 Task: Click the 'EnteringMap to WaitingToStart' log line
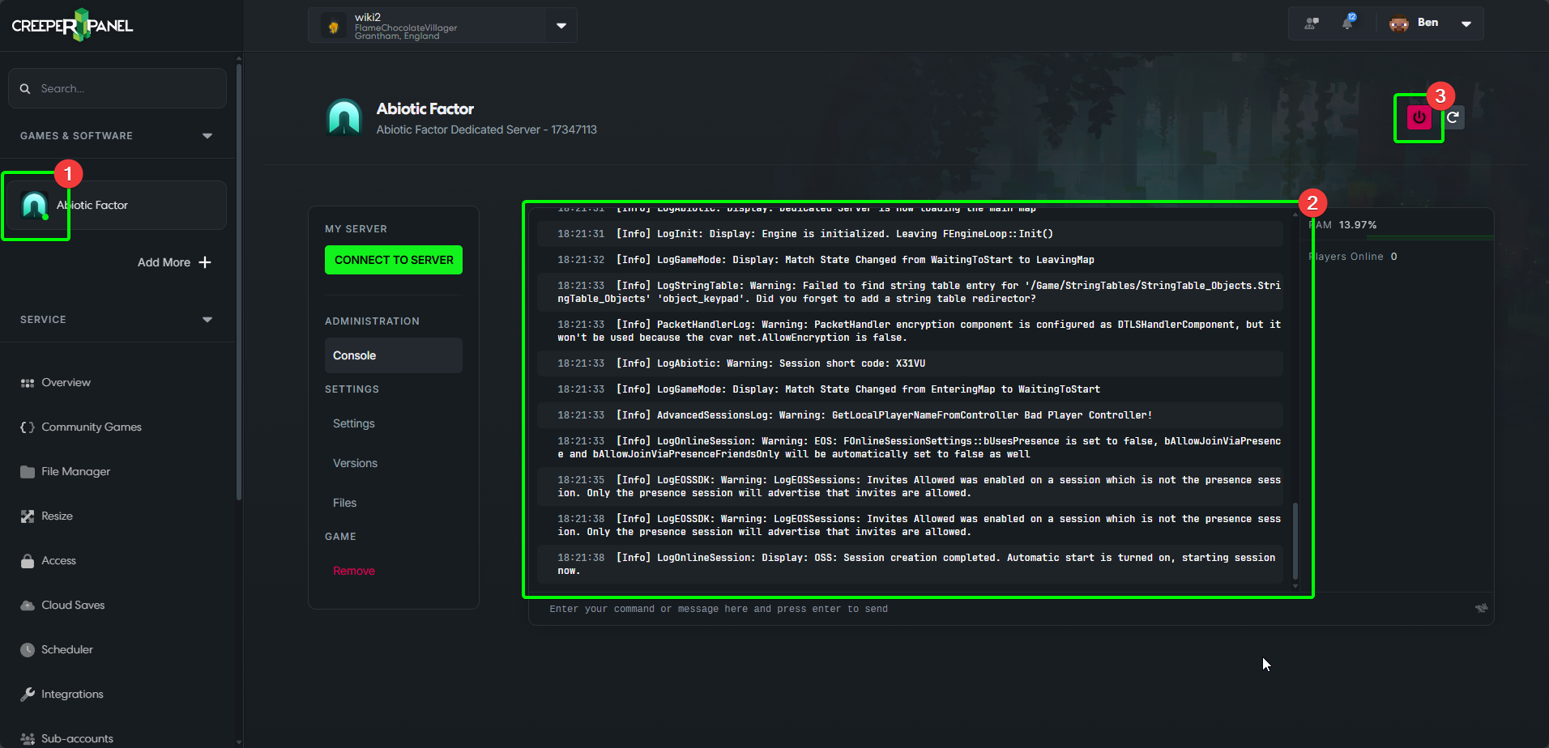pyautogui.click(x=910, y=389)
